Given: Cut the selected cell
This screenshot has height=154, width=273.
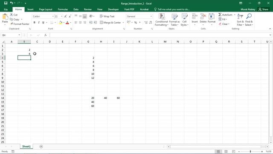Looking at the screenshot, I should (x=14, y=15).
